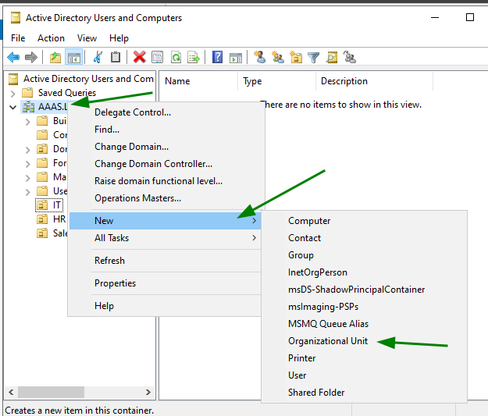Choose Find... from context menu
The height and width of the screenshot is (416, 488).
click(x=166, y=130)
